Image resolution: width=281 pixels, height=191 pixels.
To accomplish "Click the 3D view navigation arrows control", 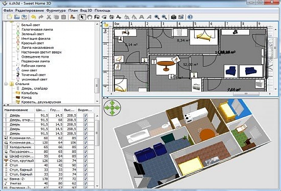I will (112, 108).
